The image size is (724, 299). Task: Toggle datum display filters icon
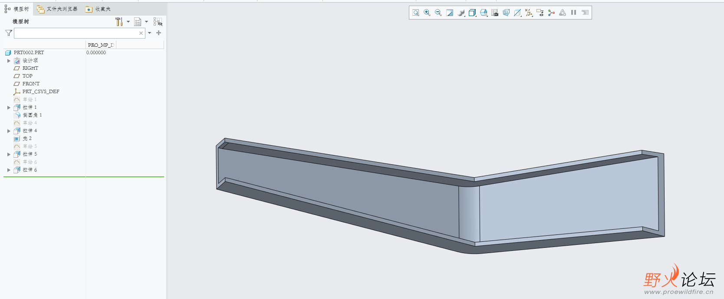coord(529,13)
